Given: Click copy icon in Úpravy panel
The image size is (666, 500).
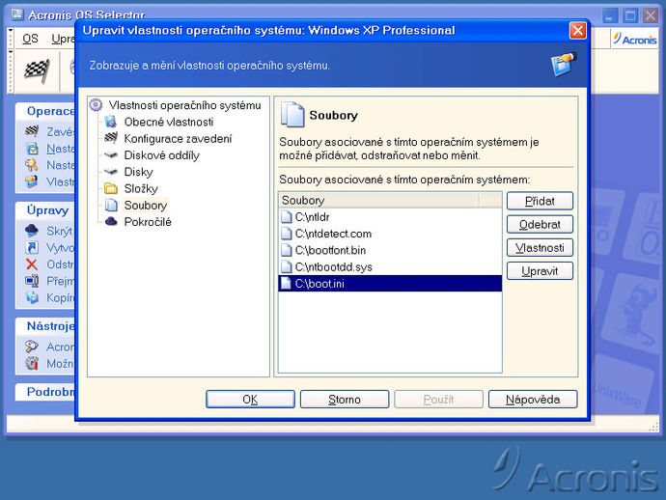Looking at the screenshot, I should tap(32, 297).
